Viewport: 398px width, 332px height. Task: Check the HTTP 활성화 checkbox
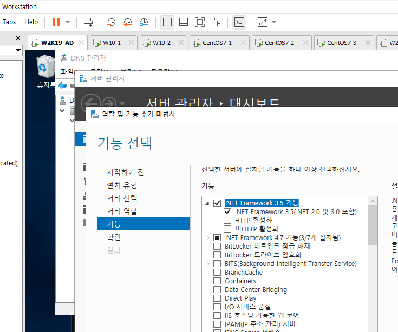coord(227,220)
